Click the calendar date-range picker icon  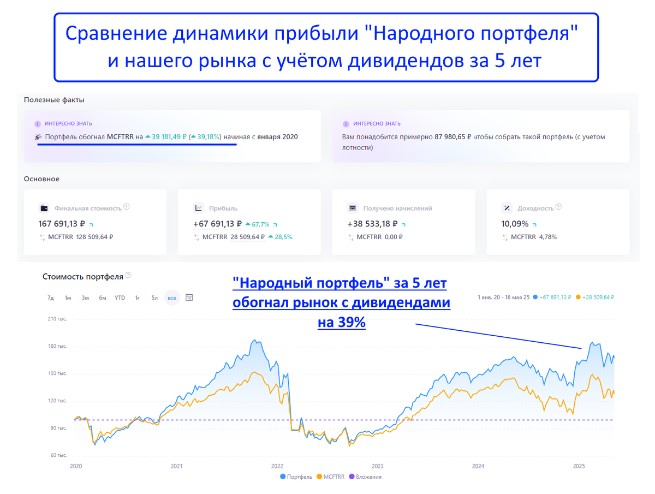[x=189, y=297]
